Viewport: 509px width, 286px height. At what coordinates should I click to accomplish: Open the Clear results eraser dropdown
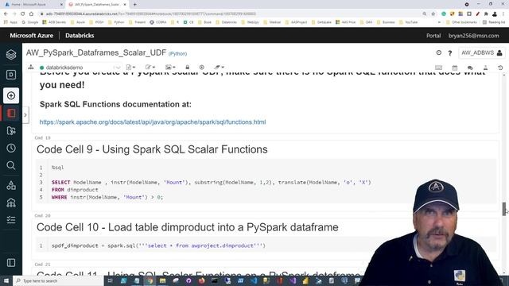[x=220, y=67]
